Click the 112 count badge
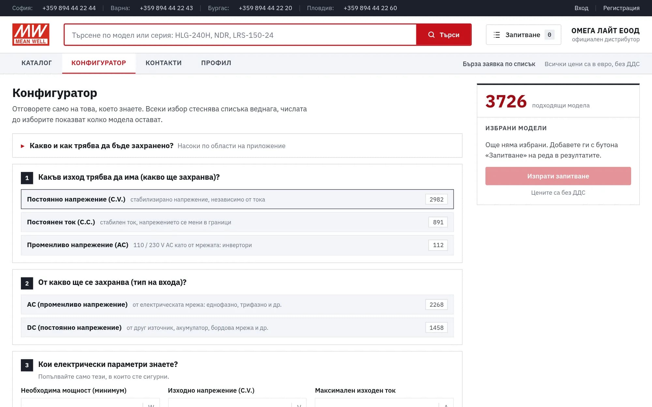The height and width of the screenshot is (407, 652). coord(438,245)
